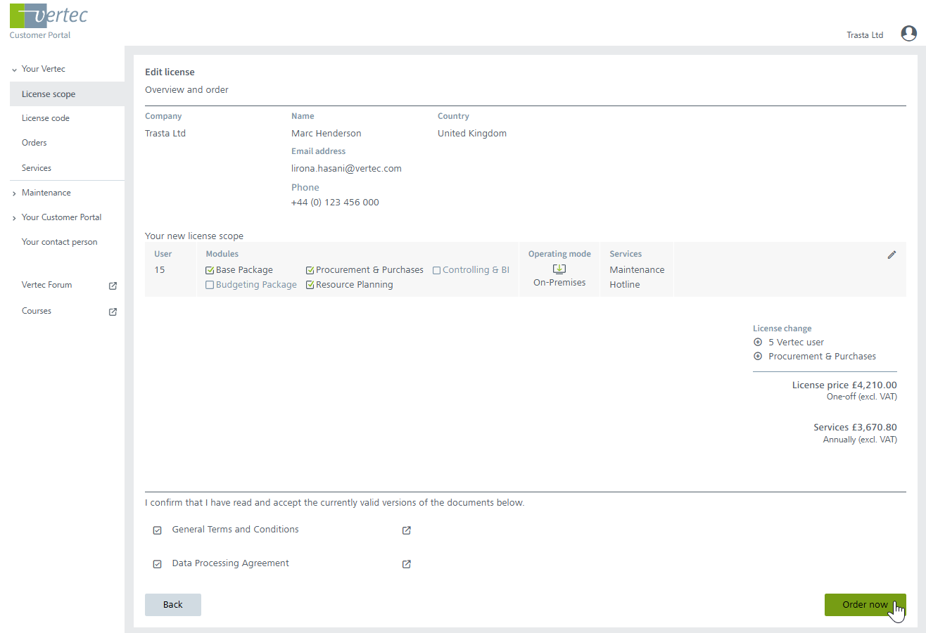The width and height of the screenshot is (926, 633).
Task: Click the Vertec Forum external link icon
Action: [x=113, y=286]
